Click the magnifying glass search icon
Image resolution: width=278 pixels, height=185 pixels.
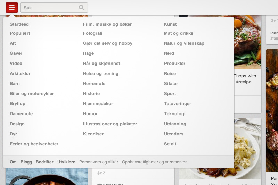pyautogui.click(x=82, y=8)
